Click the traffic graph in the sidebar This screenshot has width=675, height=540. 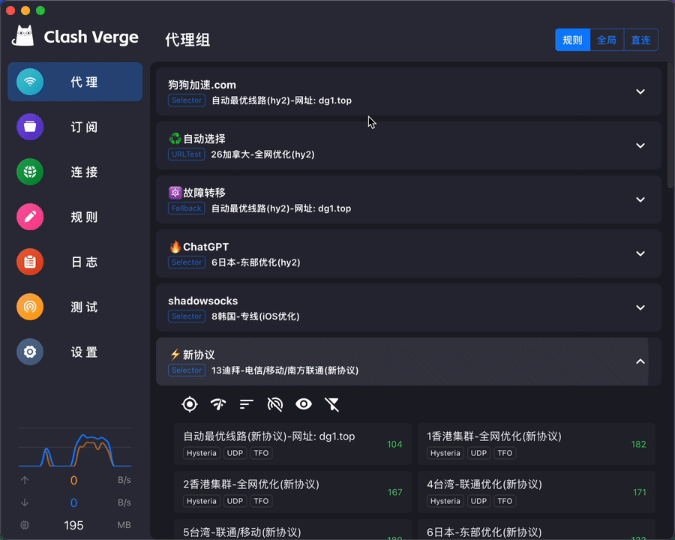74,447
